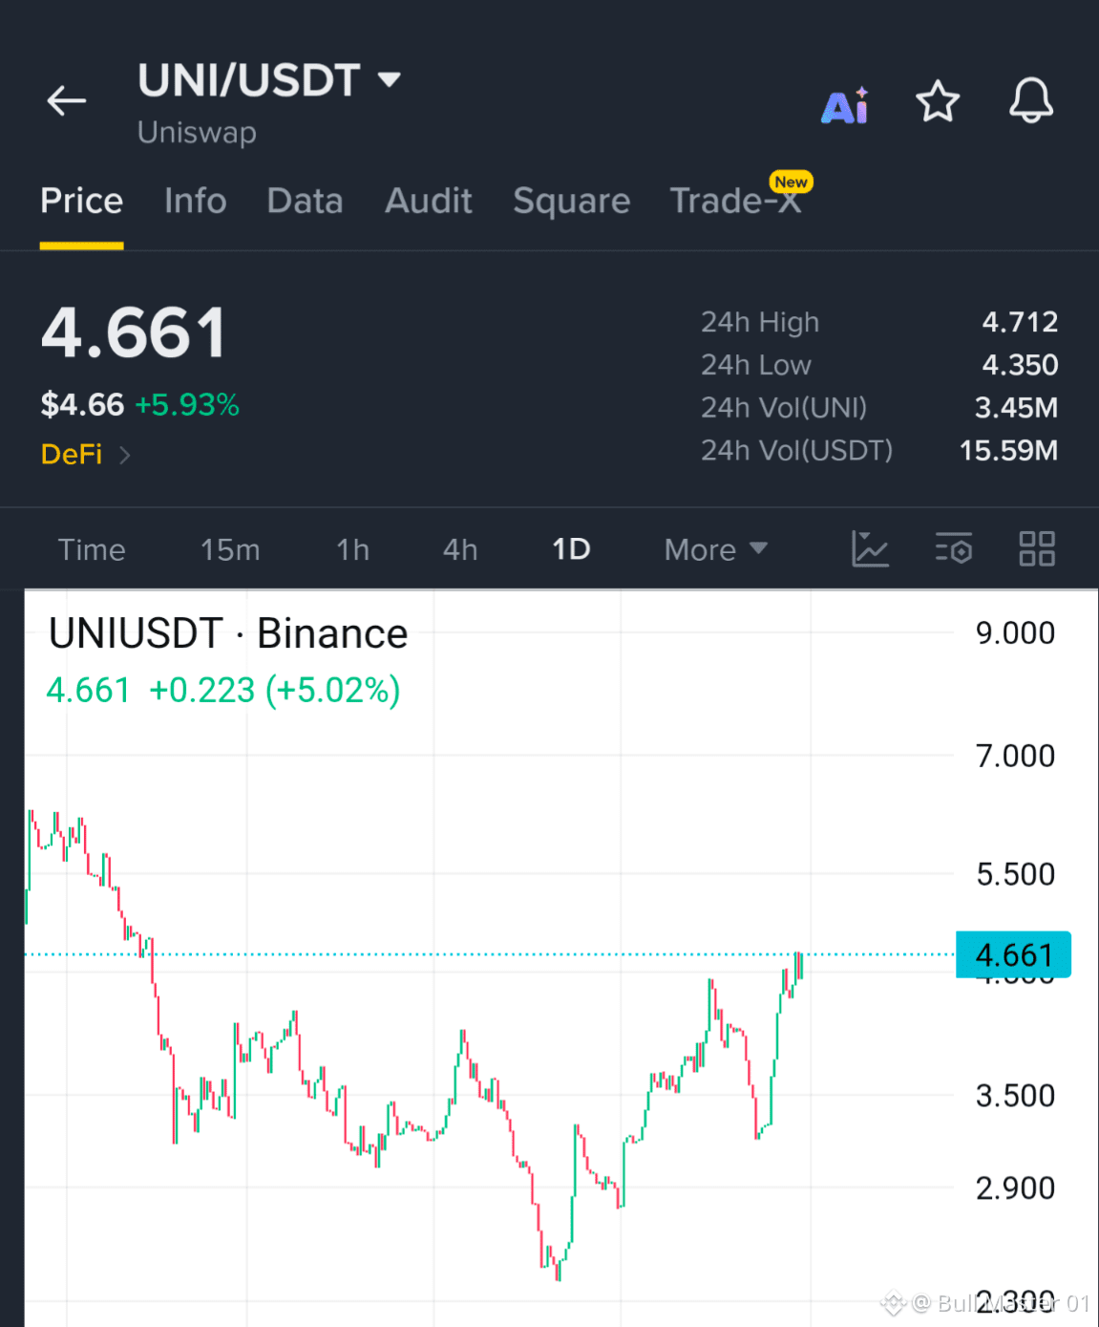The height and width of the screenshot is (1327, 1099).
Task: Select the Price tab
Action: (81, 201)
